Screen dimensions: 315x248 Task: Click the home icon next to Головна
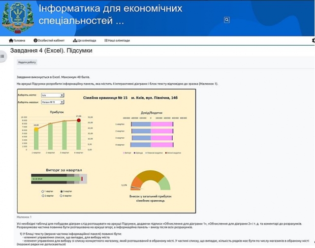point(11,40)
